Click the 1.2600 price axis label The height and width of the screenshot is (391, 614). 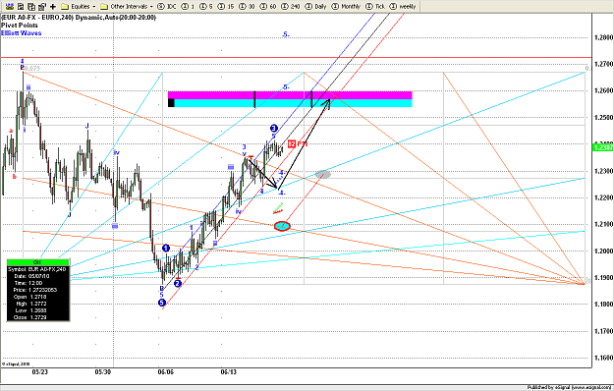(x=603, y=90)
